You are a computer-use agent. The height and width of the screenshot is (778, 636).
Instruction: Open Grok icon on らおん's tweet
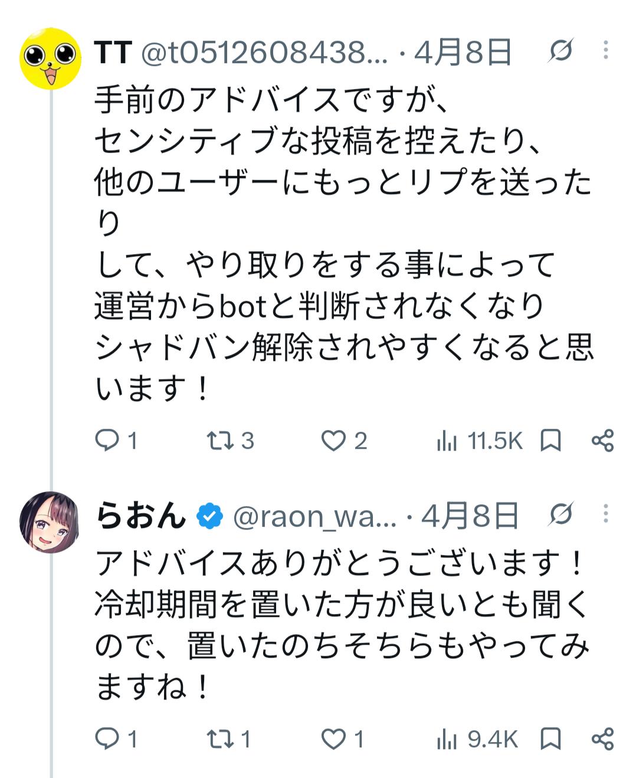point(560,515)
